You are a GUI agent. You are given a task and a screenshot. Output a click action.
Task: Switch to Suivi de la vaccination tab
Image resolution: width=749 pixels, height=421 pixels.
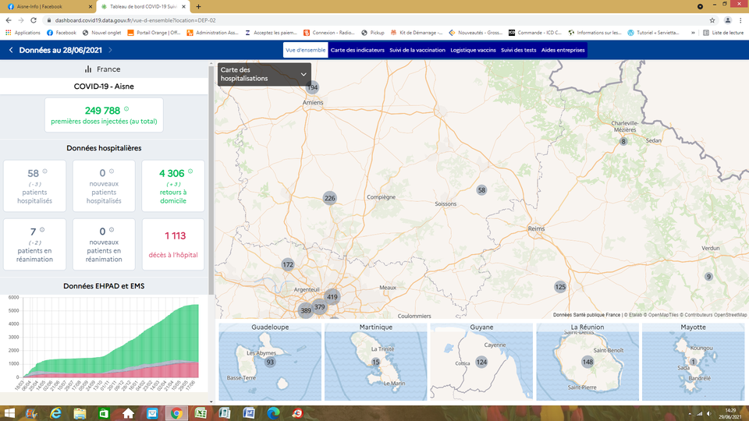[x=417, y=50]
